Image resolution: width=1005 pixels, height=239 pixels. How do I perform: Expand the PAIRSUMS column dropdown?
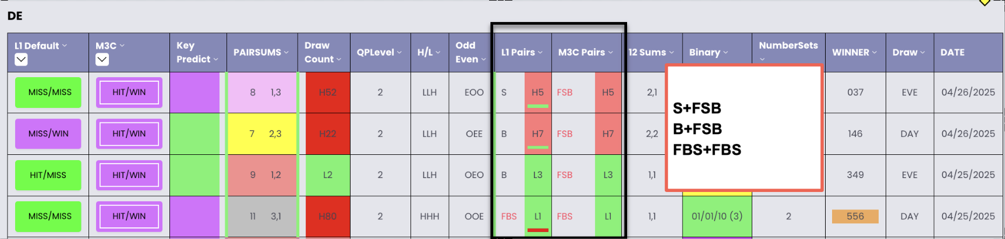pos(286,52)
